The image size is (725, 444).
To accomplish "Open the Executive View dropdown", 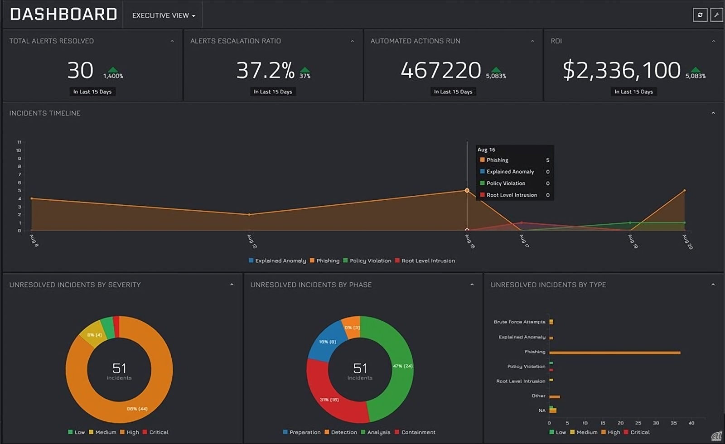I will click(164, 15).
